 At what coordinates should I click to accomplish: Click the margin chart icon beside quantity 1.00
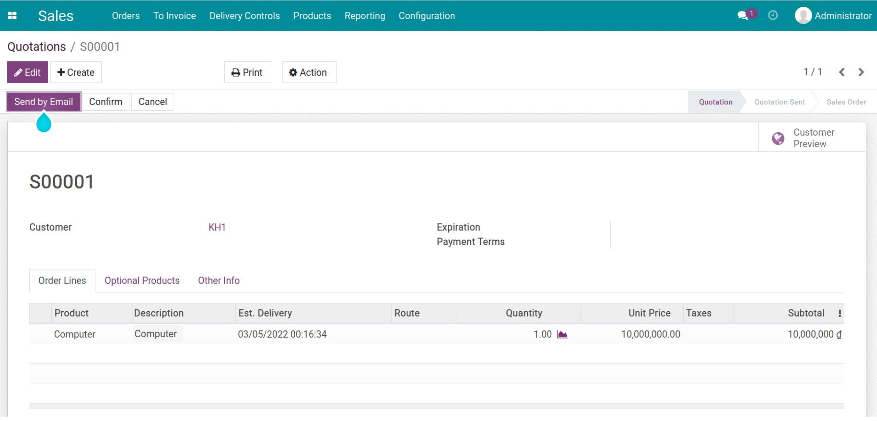(x=563, y=334)
